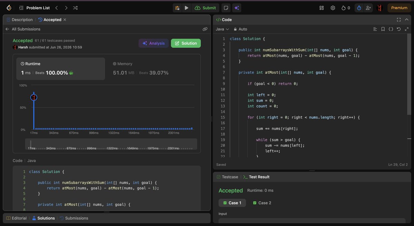Viewport: 414px width, 226px height.
Task: Click the Premium button
Action: [x=399, y=8]
